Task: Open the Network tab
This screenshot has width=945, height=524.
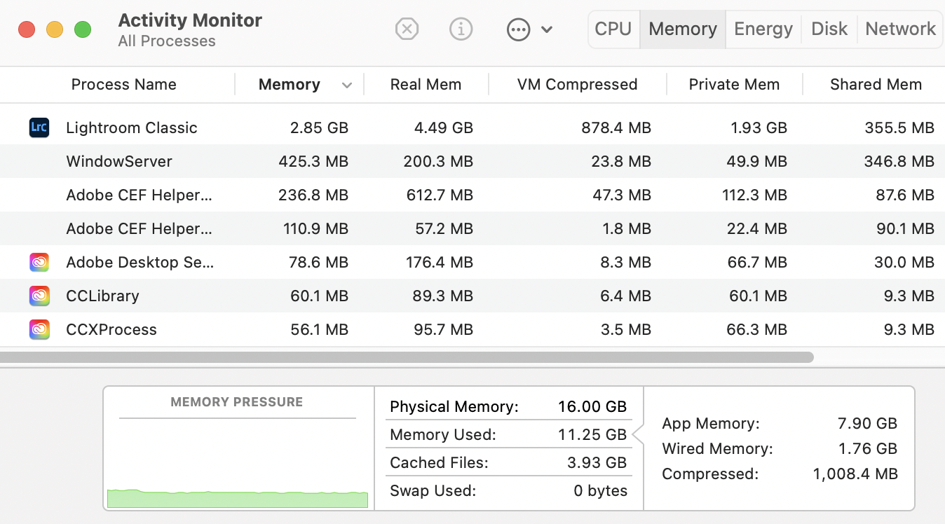Action: 900,29
